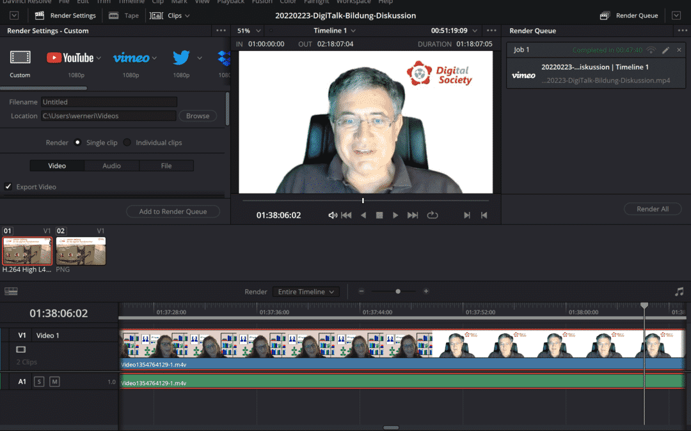Click the Browse button
This screenshot has width=691, height=431.
[198, 116]
